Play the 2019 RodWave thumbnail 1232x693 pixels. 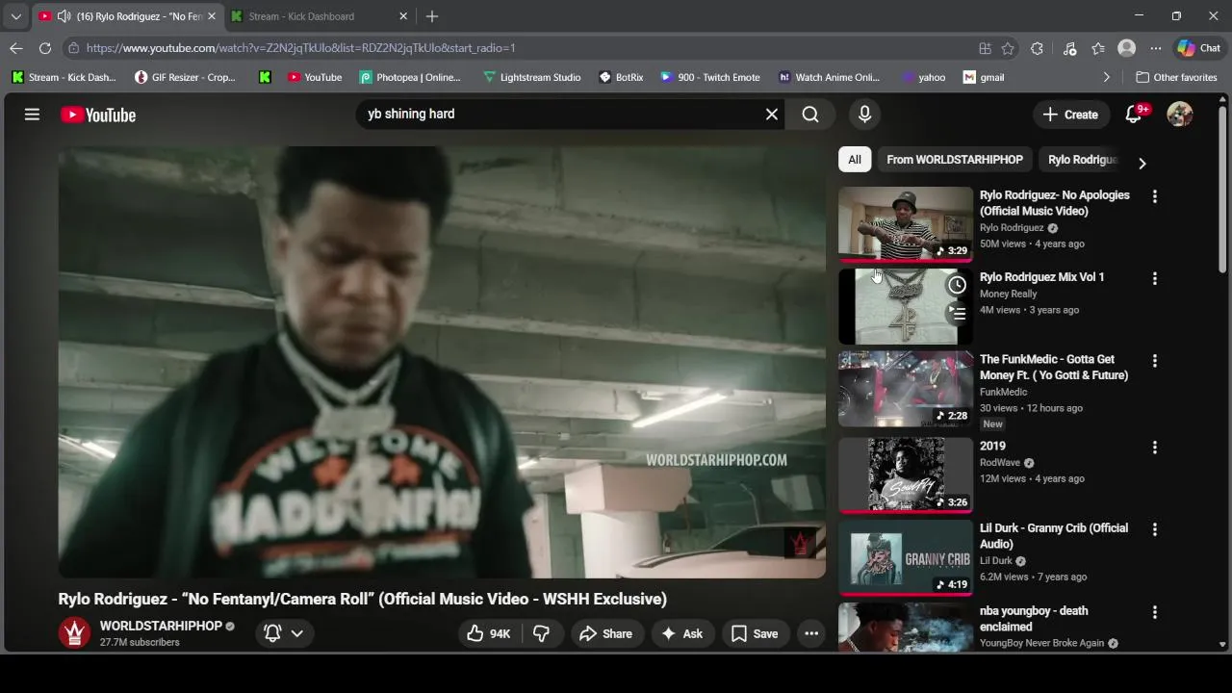(906, 475)
